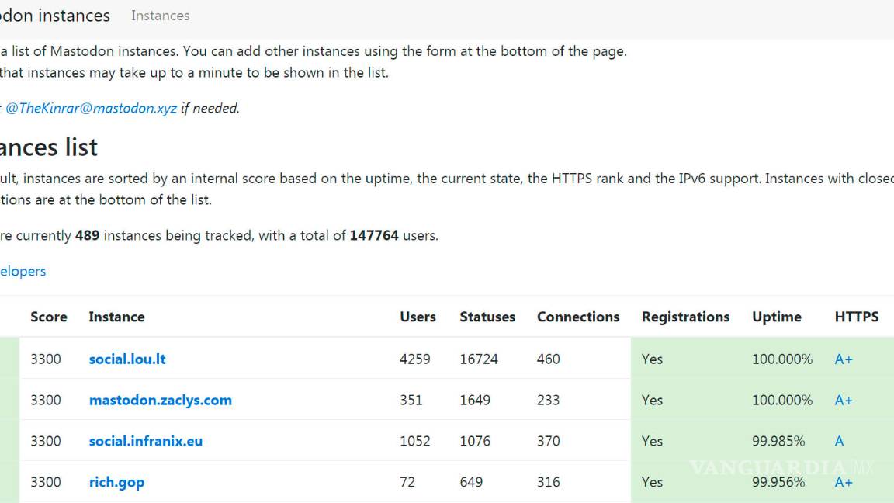Click the Statuses column header

pyautogui.click(x=487, y=317)
